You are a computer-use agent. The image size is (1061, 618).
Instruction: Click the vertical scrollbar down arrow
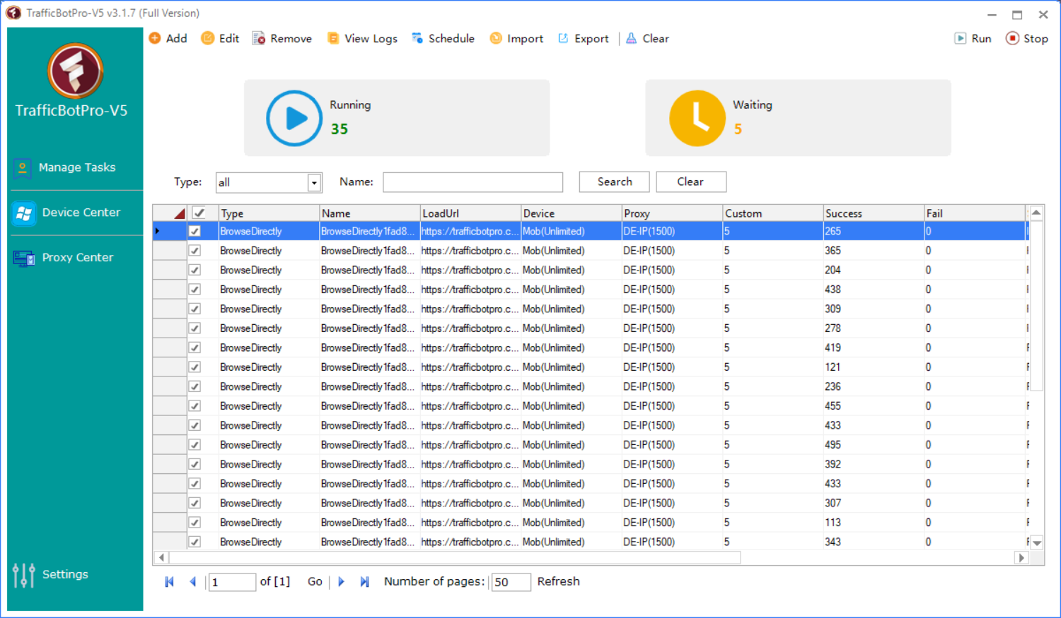[1036, 543]
